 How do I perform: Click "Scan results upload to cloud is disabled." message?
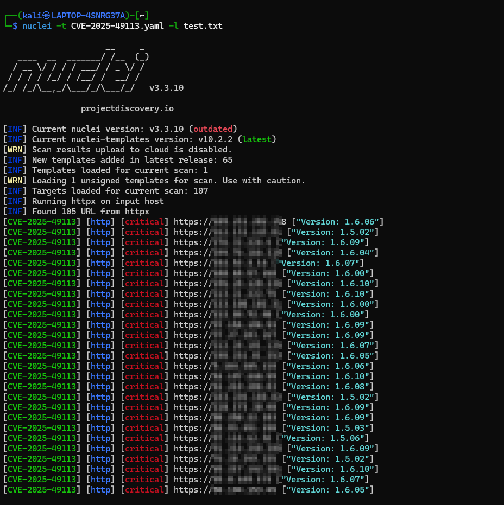(x=132, y=150)
